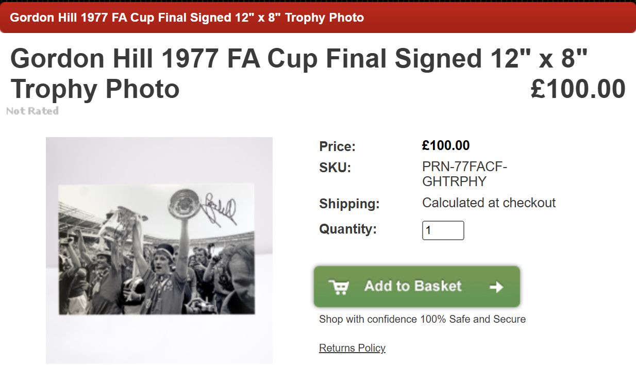Click the "Price:" label
The width and height of the screenshot is (636, 365).
click(x=337, y=146)
